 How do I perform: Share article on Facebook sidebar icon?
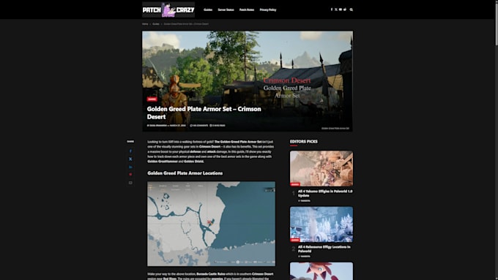[130, 151]
